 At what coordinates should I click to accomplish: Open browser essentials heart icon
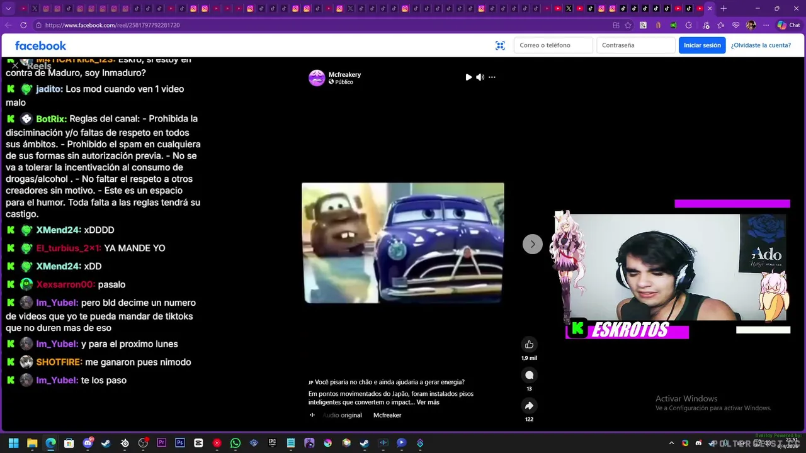735,25
